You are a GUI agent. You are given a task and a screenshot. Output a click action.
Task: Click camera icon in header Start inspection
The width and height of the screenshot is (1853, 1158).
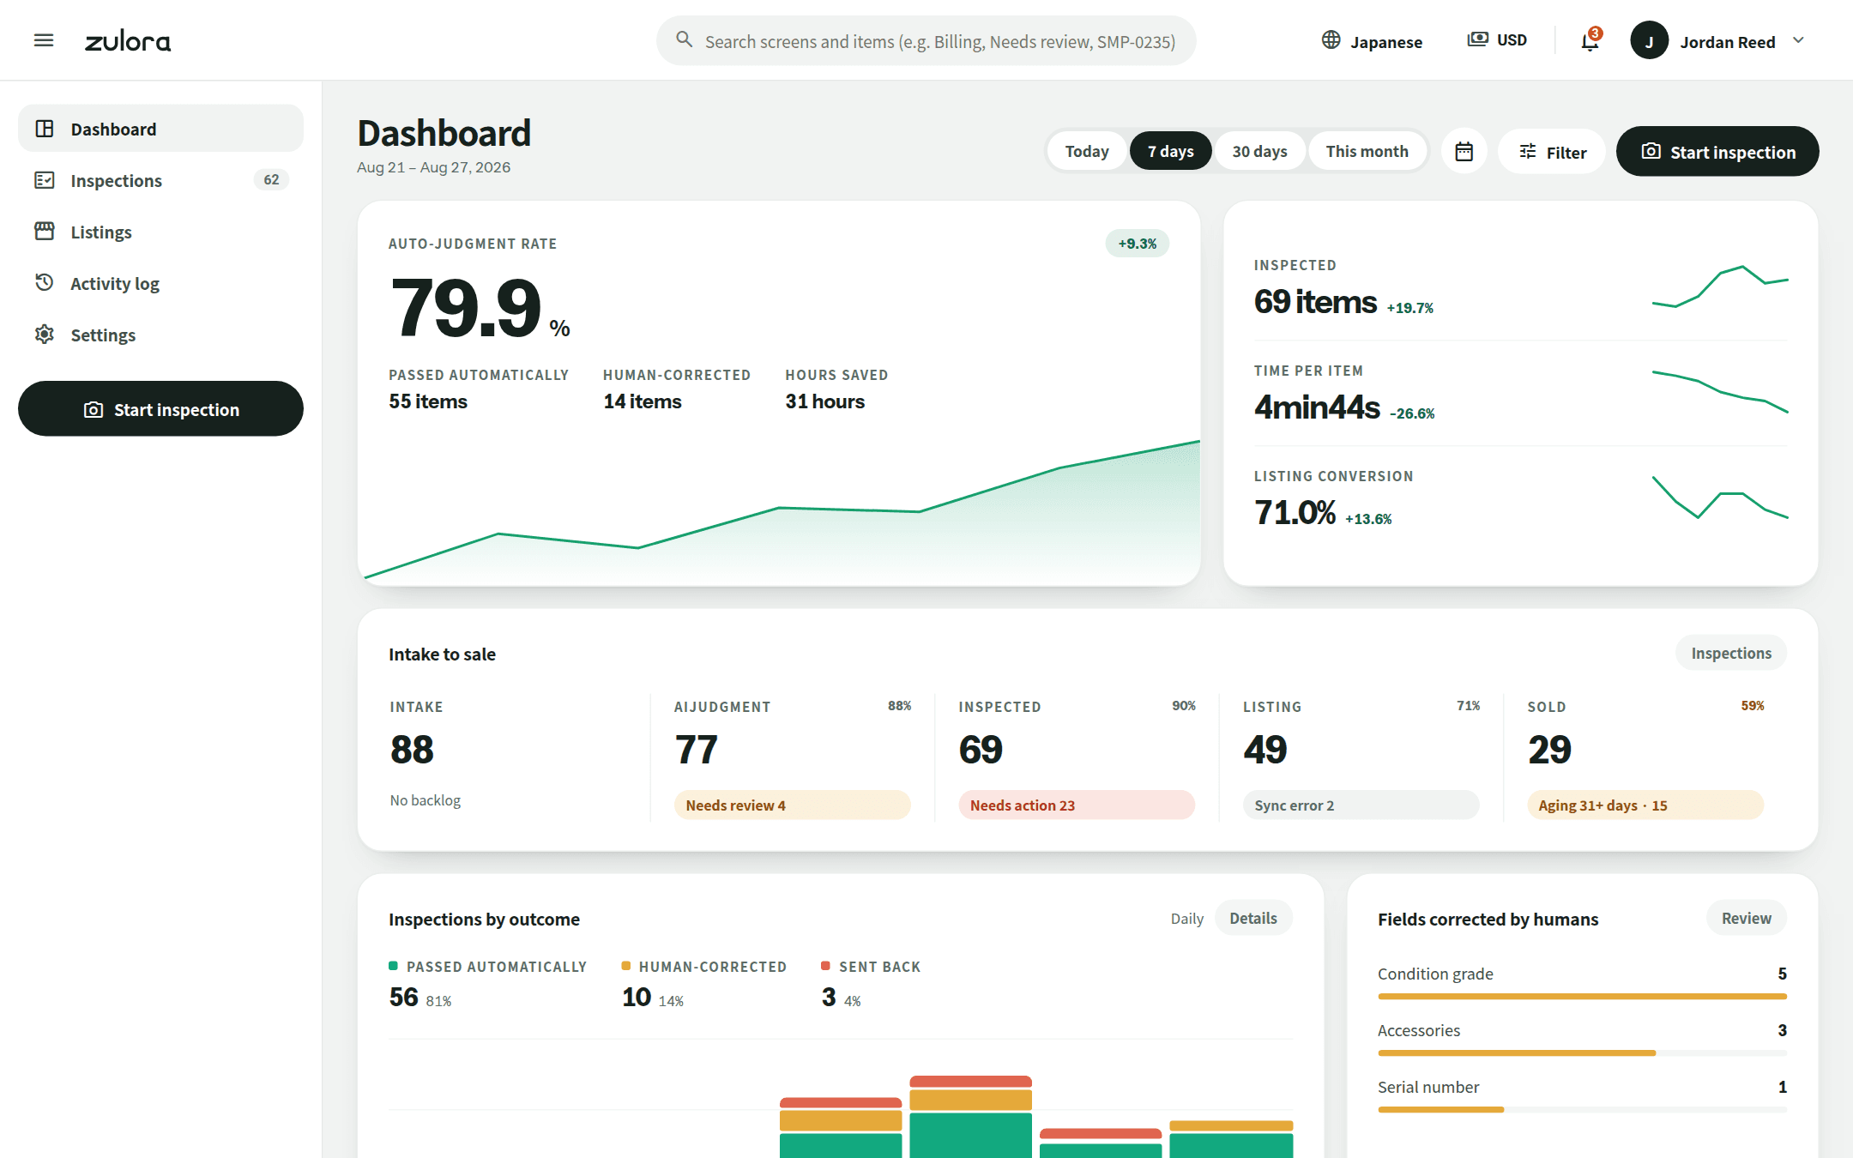(x=1651, y=151)
